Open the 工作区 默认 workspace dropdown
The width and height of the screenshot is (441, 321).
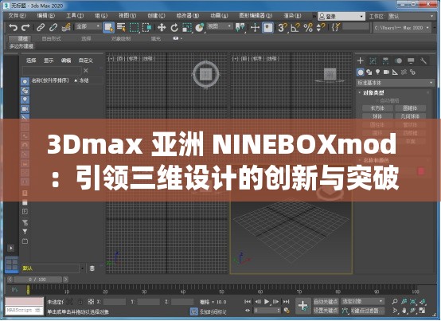tap(412, 16)
